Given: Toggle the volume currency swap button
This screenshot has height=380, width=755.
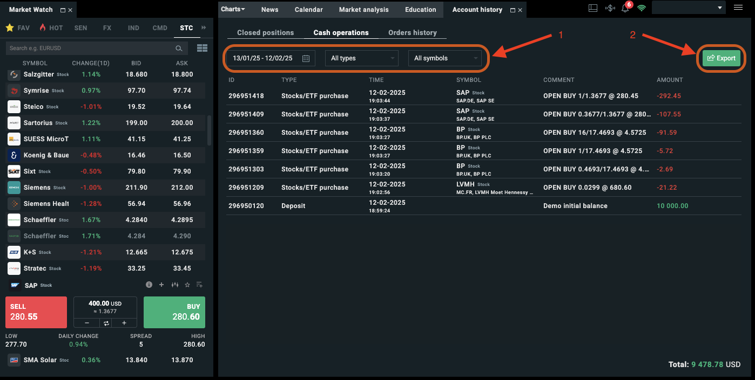Looking at the screenshot, I should coord(106,323).
